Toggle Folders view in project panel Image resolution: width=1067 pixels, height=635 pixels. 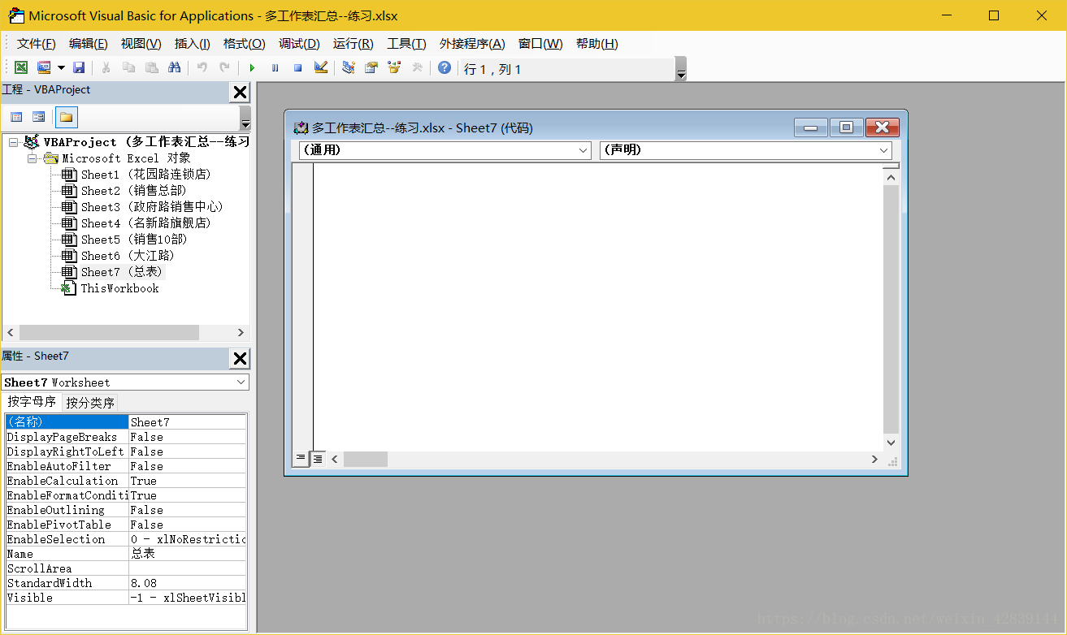67,117
